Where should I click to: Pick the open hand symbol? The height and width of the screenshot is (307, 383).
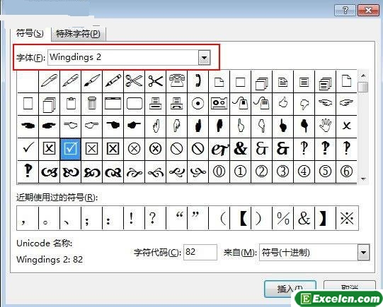click(x=326, y=126)
